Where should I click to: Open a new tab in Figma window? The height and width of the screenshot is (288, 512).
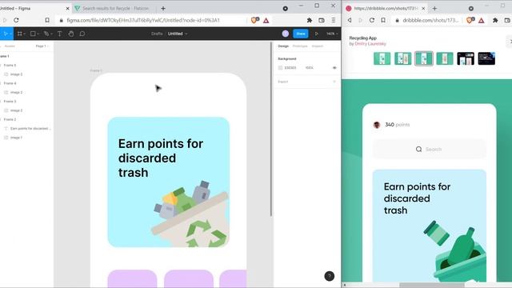[163, 9]
